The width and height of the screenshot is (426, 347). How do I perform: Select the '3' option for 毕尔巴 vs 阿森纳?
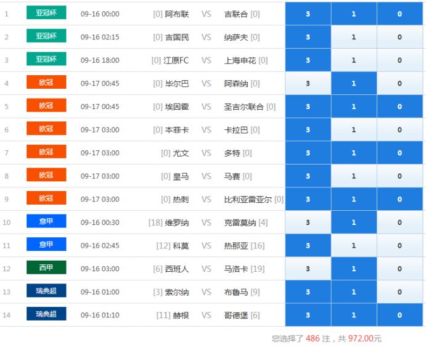click(x=308, y=83)
